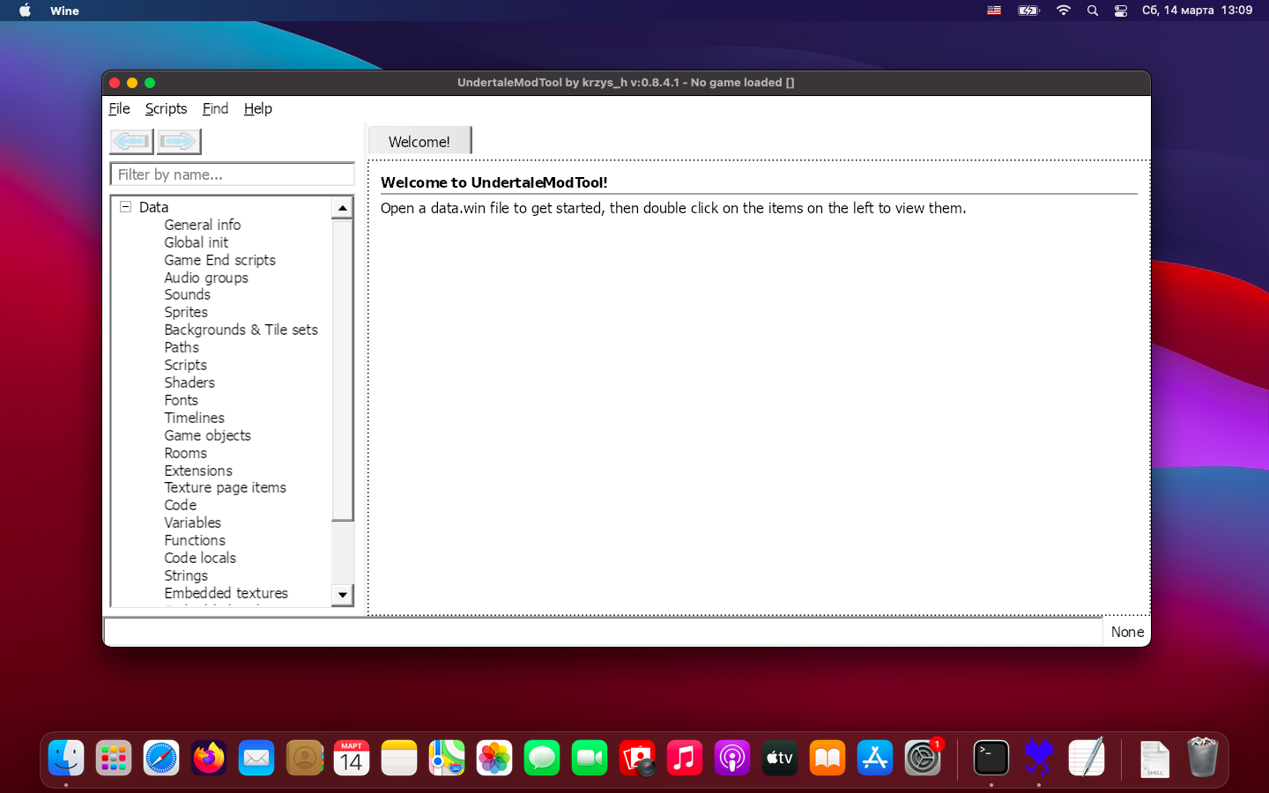This screenshot has width=1269, height=793.
Task: Select Backgrounds & Tile sets item
Action: coord(241,330)
